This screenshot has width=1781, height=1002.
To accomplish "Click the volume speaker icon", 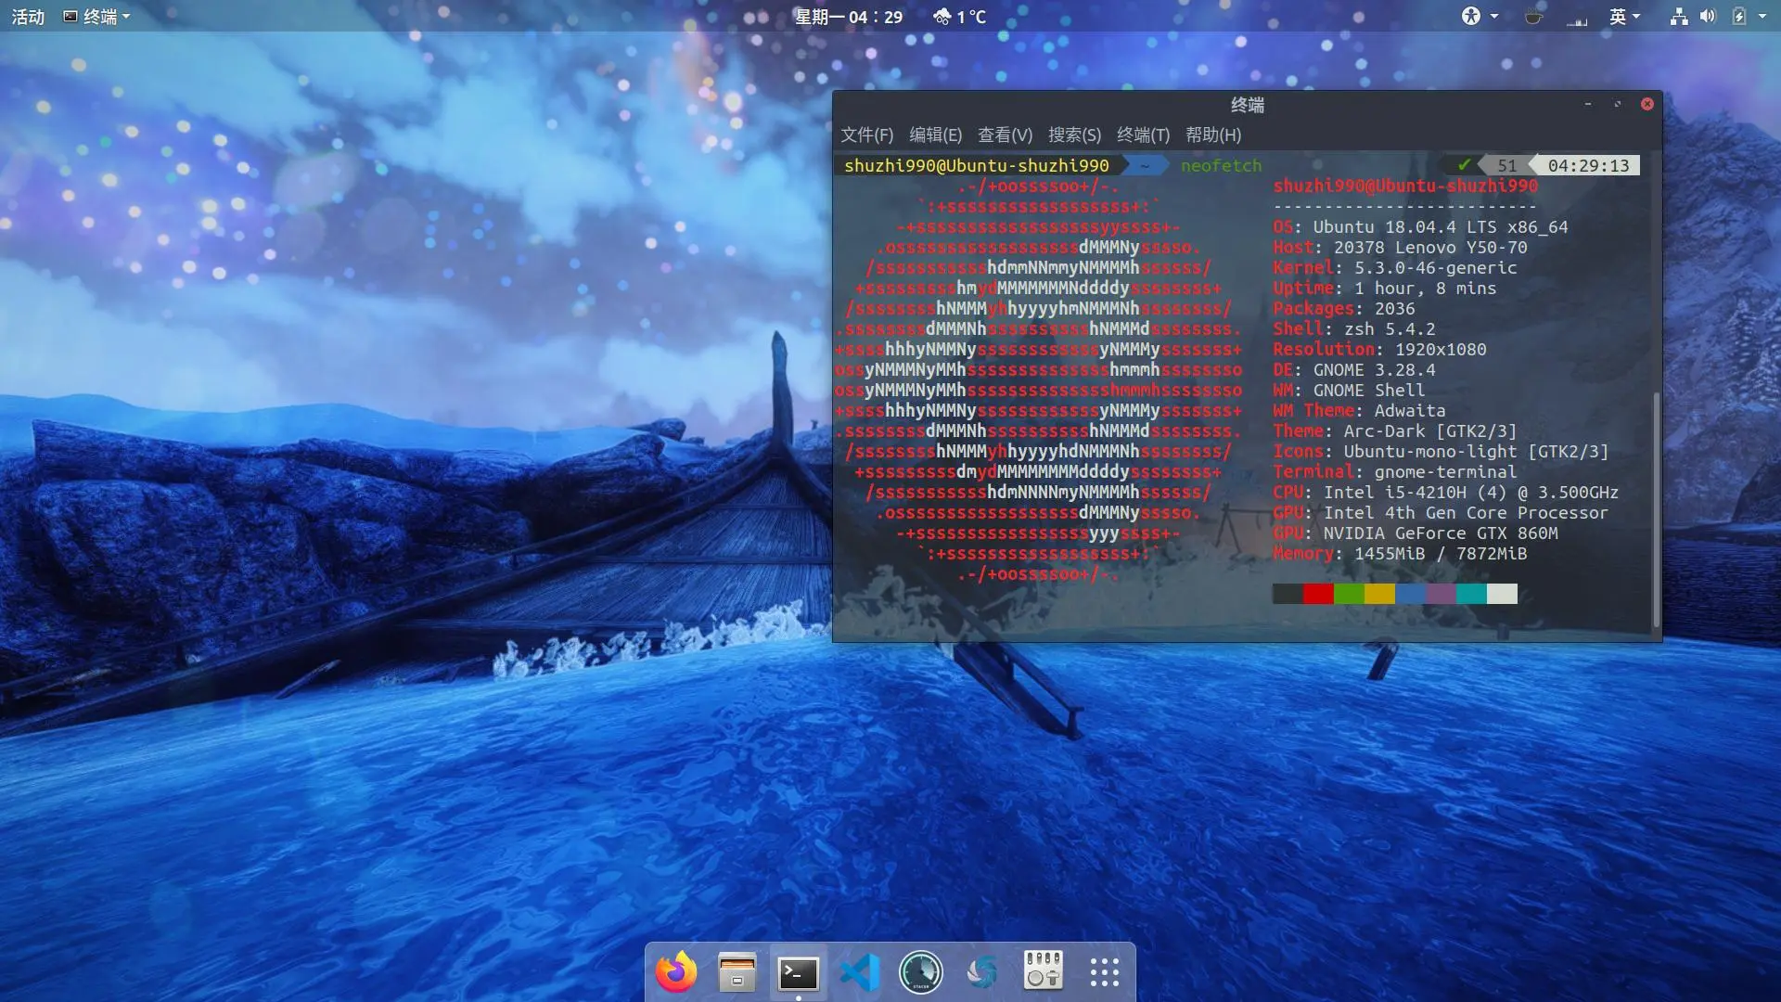I will (1708, 17).
